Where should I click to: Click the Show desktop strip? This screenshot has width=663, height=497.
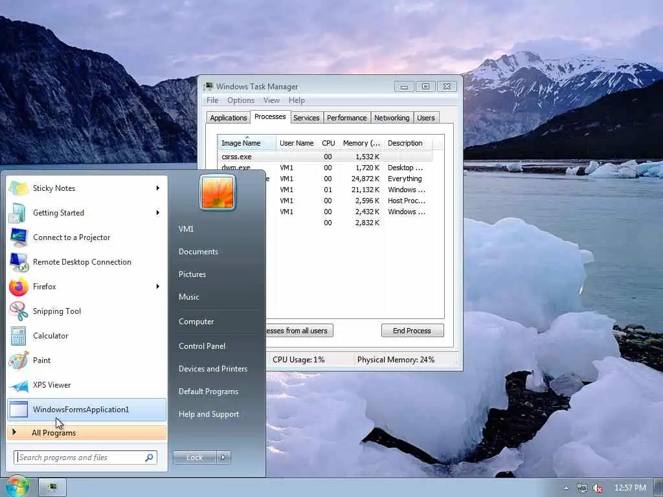tap(658, 487)
